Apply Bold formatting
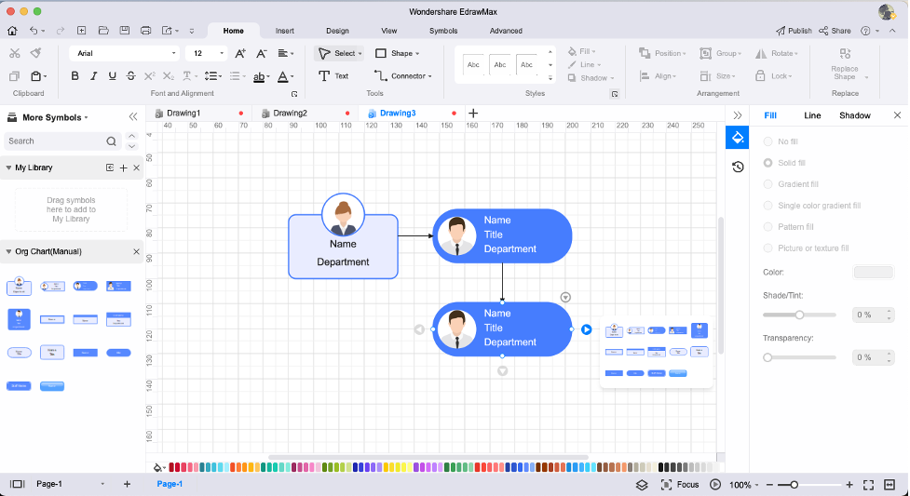Screen dimensions: 910x496 point(75,76)
